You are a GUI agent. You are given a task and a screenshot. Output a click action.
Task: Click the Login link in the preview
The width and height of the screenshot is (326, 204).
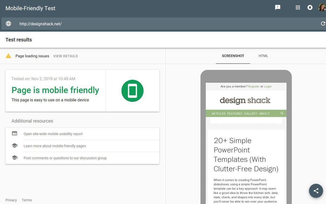[x=268, y=86]
